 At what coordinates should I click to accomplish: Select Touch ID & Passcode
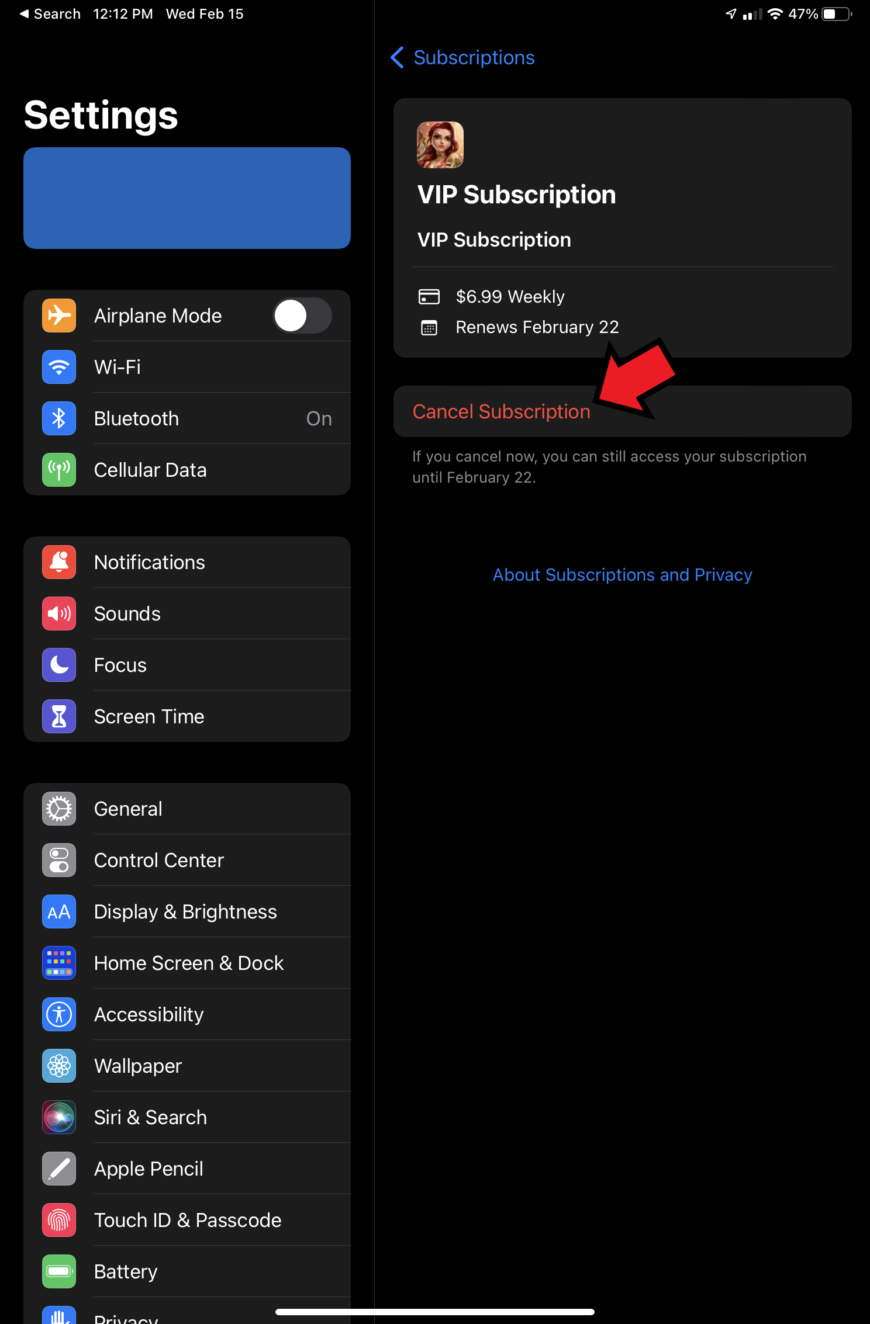coord(187,1220)
